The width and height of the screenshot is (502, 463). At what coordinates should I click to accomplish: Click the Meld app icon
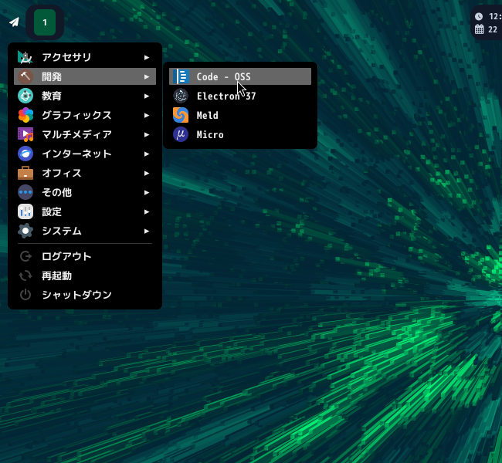(181, 115)
